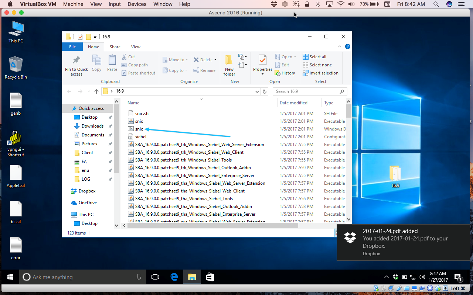Show hidden system tray icons

(387, 277)
